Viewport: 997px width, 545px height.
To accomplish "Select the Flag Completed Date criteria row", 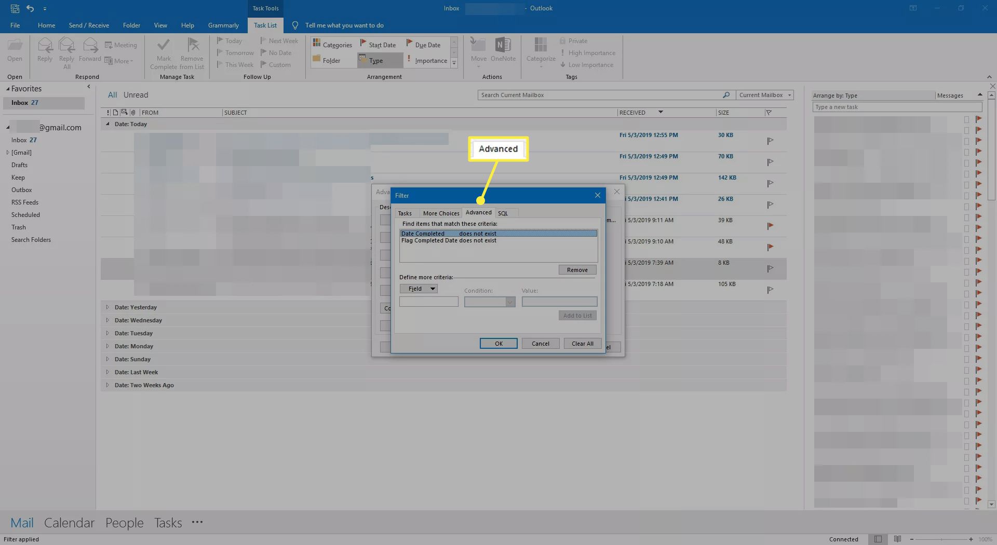I will (498, 241).
